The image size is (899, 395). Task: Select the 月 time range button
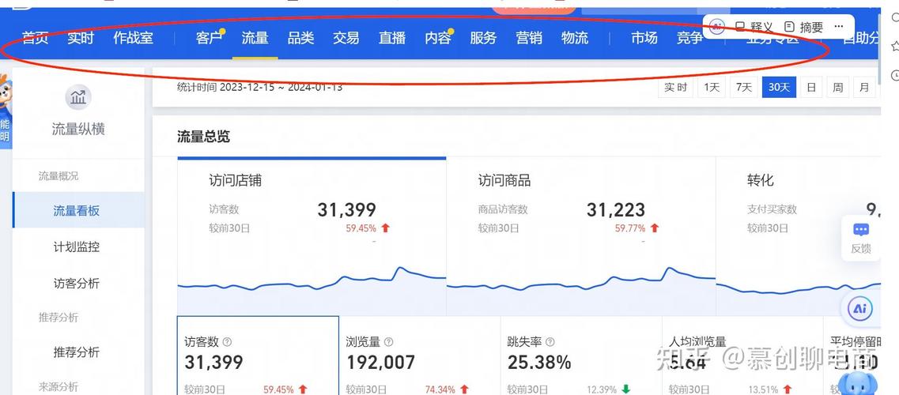[864, 88]
